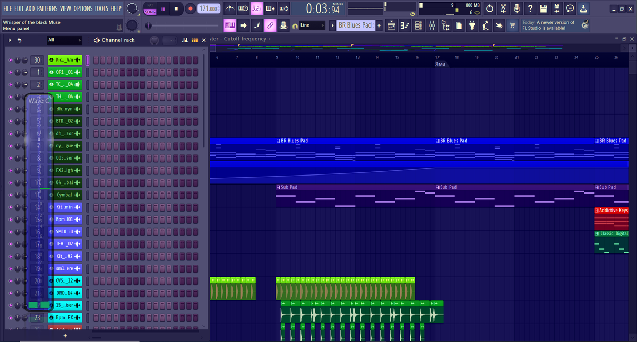Click the tempo 121.000 field

[210, 8]
